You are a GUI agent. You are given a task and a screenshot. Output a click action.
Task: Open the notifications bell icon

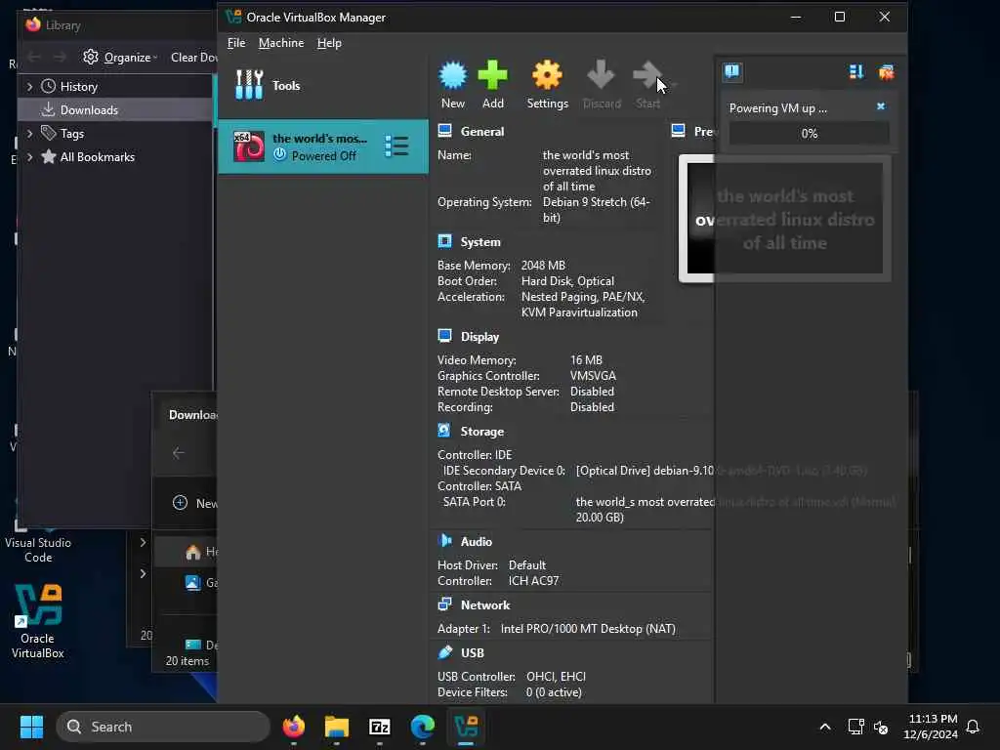click(973, 727)
